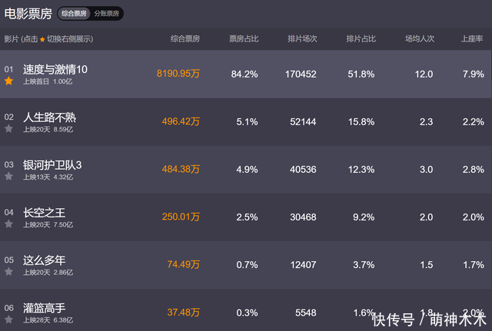Open the movie title 速度与激情10
This screenshot has width=492, height=331.
click(55, 69)
